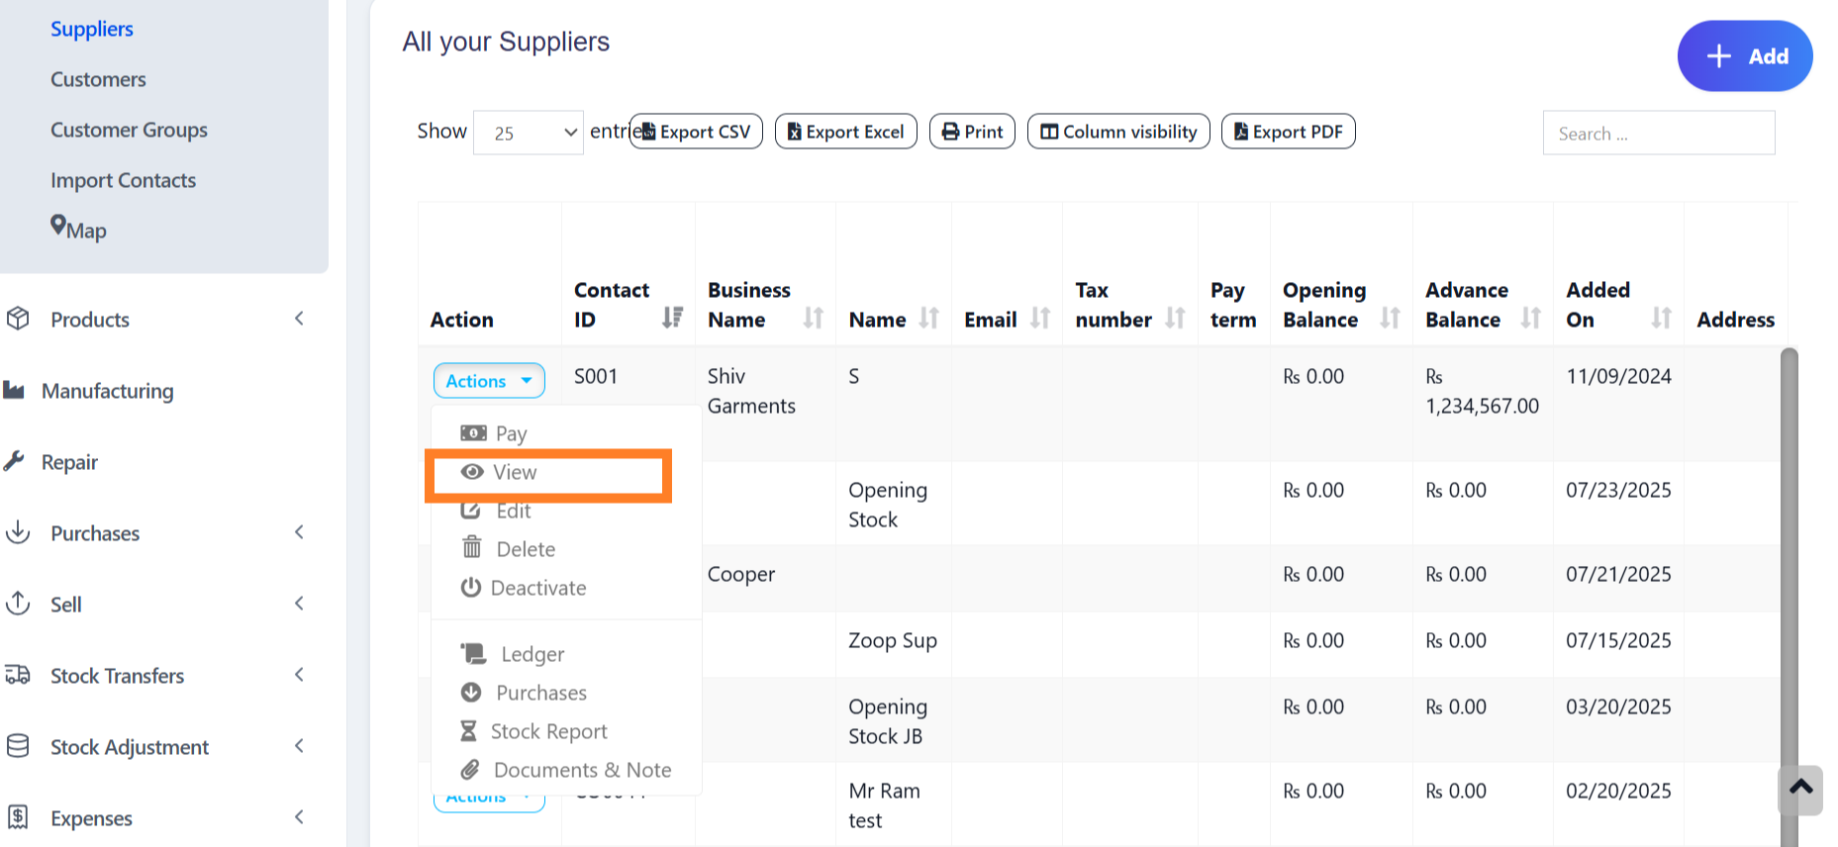Viewport: 1838px width, 847px height.
Task: Click the Expenses receipt icon
Action: [18, 817]
